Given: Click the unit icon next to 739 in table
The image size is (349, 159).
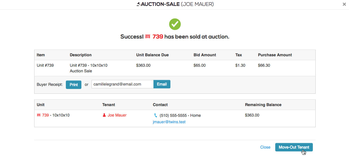Looking at the screenshot, I should point(39,115).
